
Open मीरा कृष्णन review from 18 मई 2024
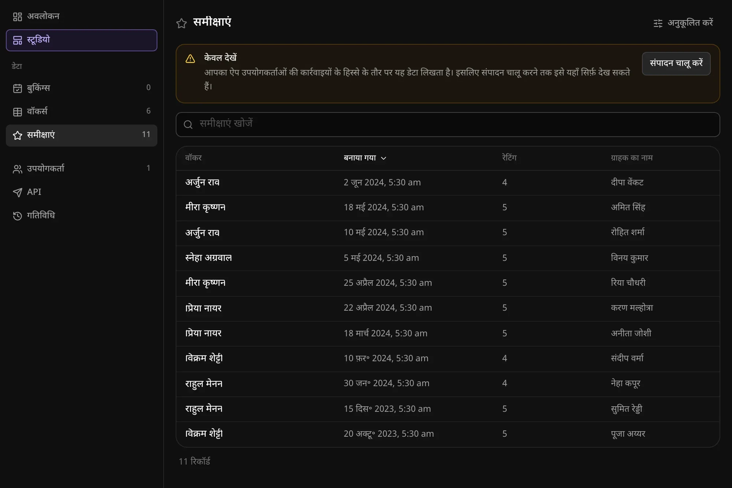pyautogui.click(x=448, y=207)
